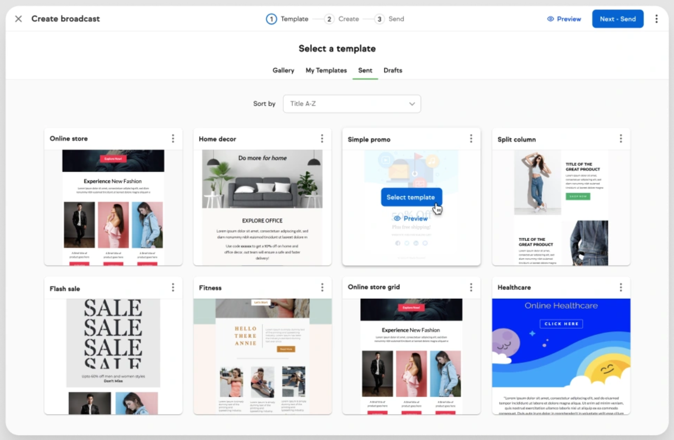Switch to the Gallery tab
This screenshot has width=674, height=440.
[283, 70]
